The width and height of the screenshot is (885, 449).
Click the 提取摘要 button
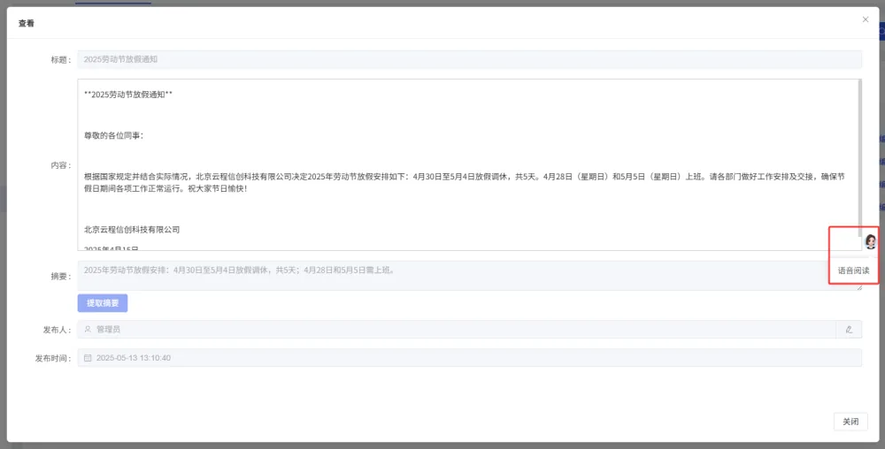pos(103,303)
